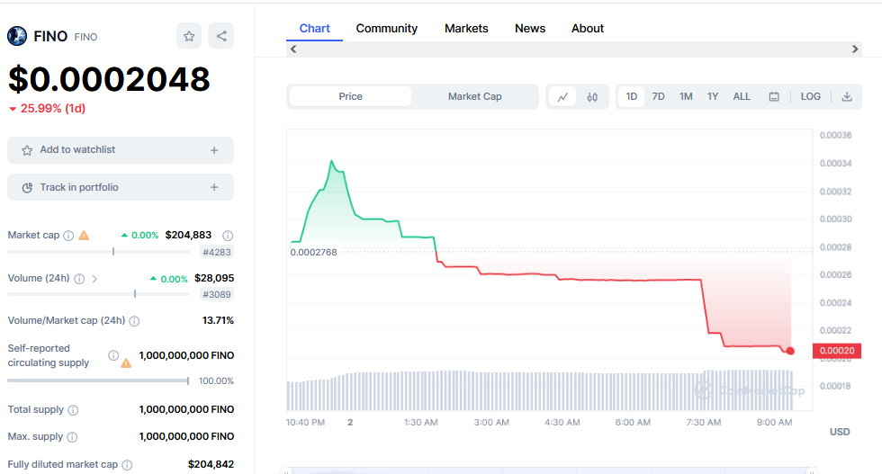Click the 13.71% volume/market cap value
882x474 pixels.
pyautogui.click(x=218, y=320)
